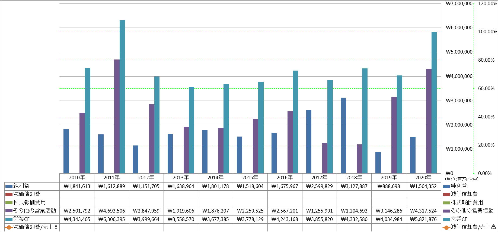The height and width of the screenshot is (232, 498).
Task: Click the 2011年 営業CF bar
Action: point(122,97)
